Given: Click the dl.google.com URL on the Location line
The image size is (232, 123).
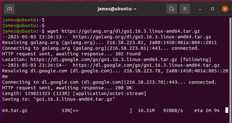Looking at the screenshot, I should 104,59.
